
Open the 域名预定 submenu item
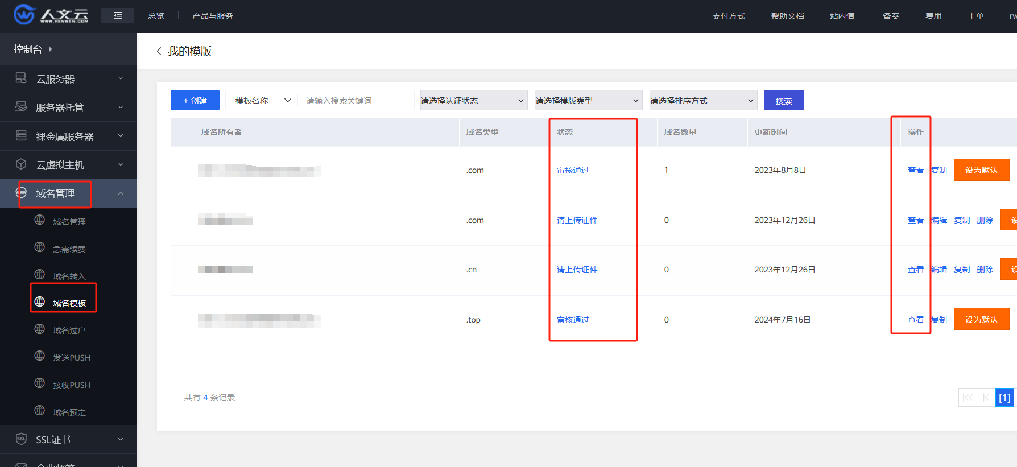69,412
